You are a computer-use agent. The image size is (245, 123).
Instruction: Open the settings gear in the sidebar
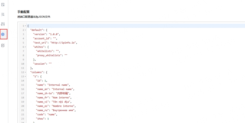point(3,34)
